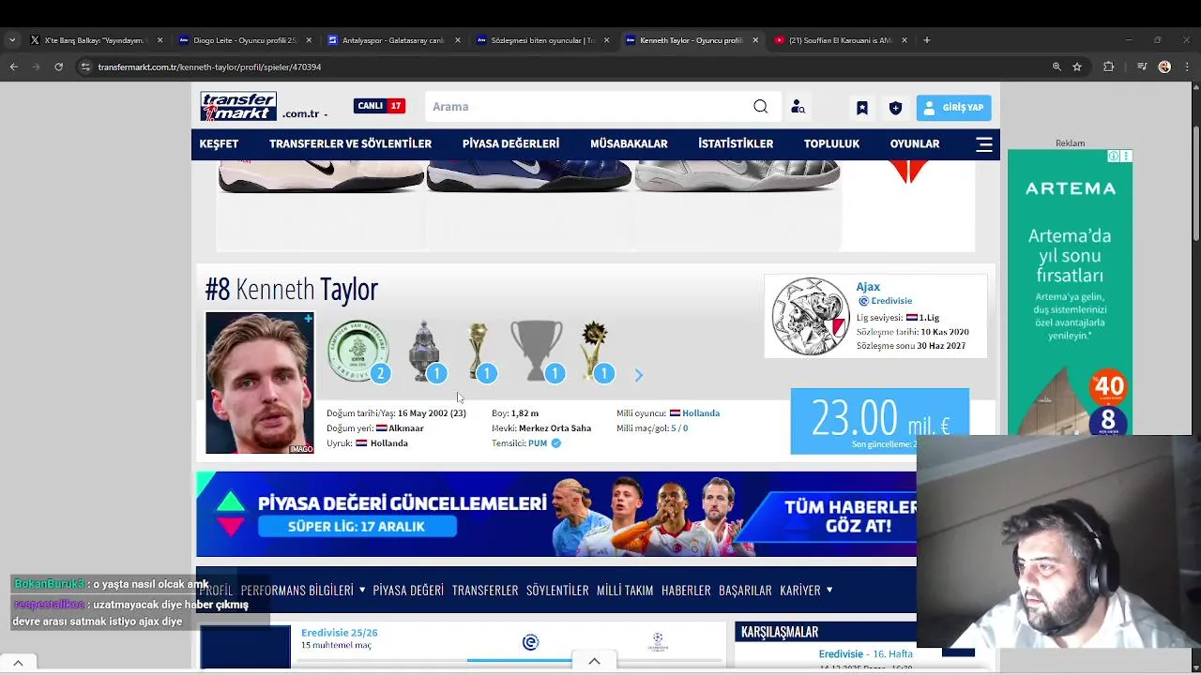This screenshot has height=675, width=1201.
Task: Expand the .com.tr domain dropdown
Action: coord(305,113)
